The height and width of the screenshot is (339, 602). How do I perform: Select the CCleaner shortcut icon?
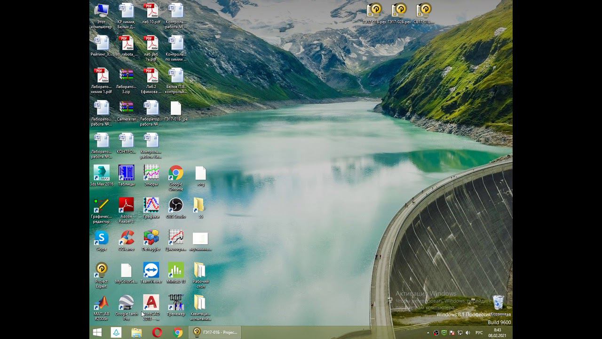(x=126, y=241)
